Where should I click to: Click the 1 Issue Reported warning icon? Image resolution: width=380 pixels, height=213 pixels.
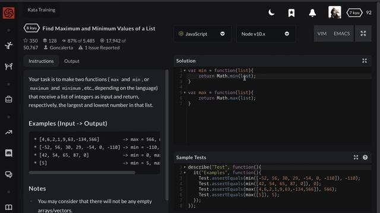point(81,47)
